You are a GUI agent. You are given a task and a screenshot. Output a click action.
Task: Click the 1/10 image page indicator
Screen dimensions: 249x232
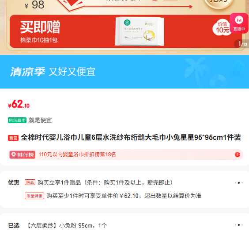point(242,44)
